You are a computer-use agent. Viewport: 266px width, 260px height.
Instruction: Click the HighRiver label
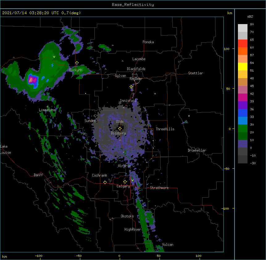(133, 229)
